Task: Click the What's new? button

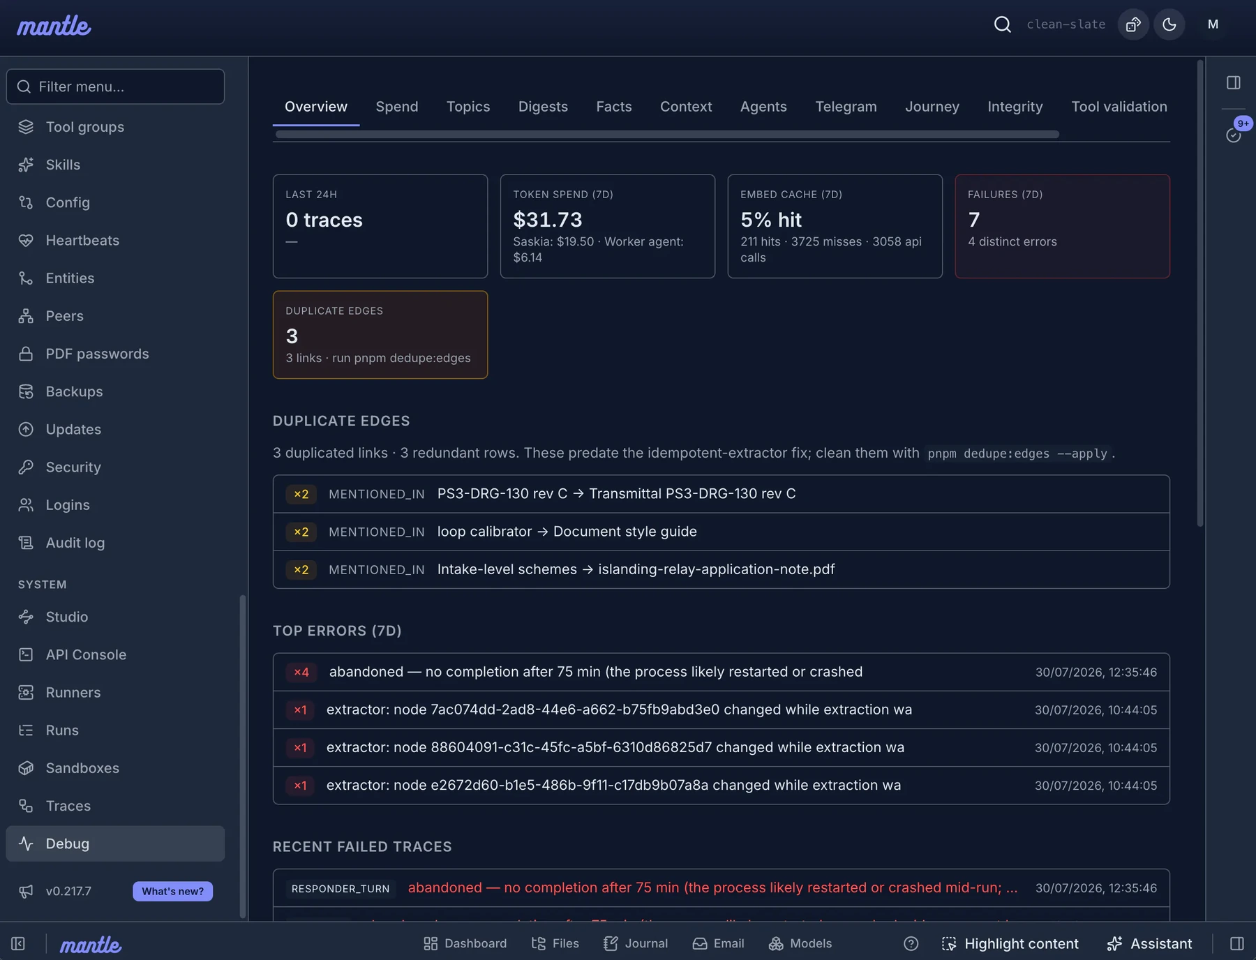Action: click(x=173, y=891)
